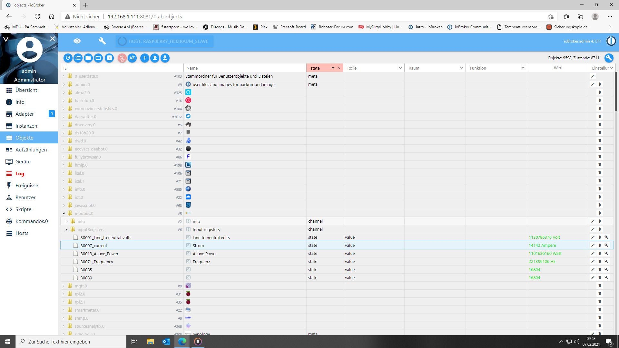Open the Raum filter dropdown
The image size is (619, 348).
(461, 68)
